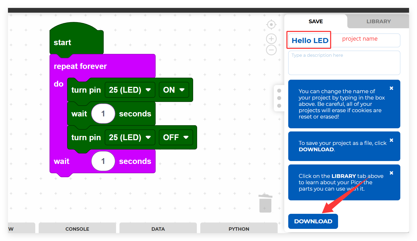Center the workspace with the crosshair icon
Screen dimensions: 417x241
[x=271, y=25]
